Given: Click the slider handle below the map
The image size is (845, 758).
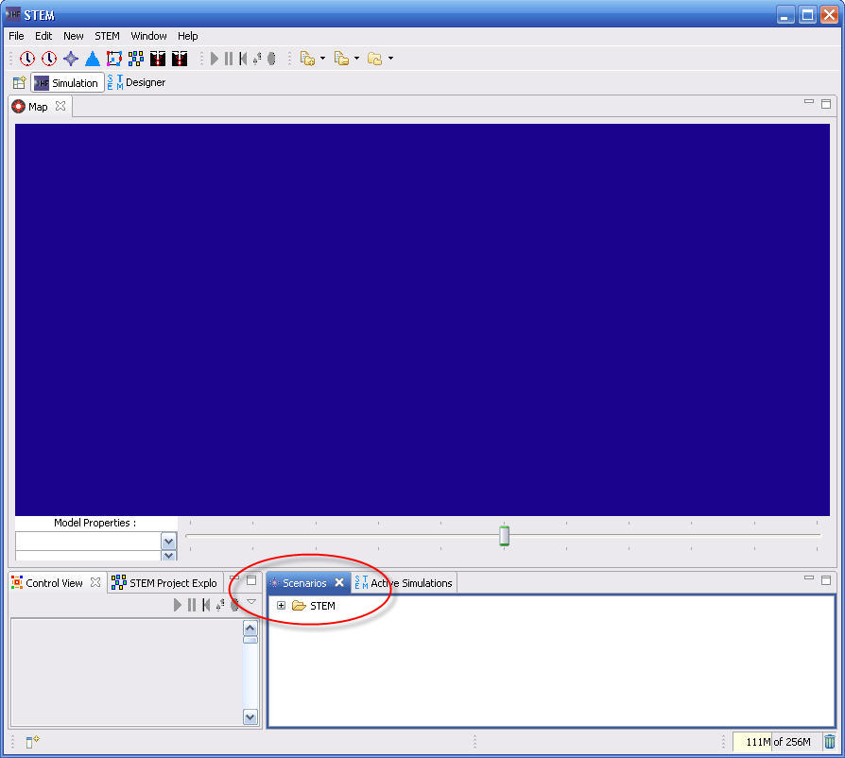Looking at the screenshot, I should pyautogui.click(x=504, y=536).
